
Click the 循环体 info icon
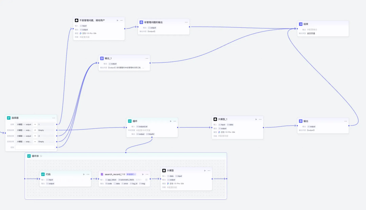[41, 156]
